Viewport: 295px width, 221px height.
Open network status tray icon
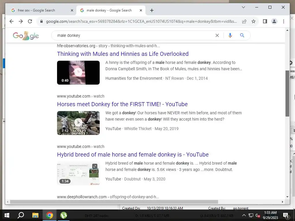251,215
